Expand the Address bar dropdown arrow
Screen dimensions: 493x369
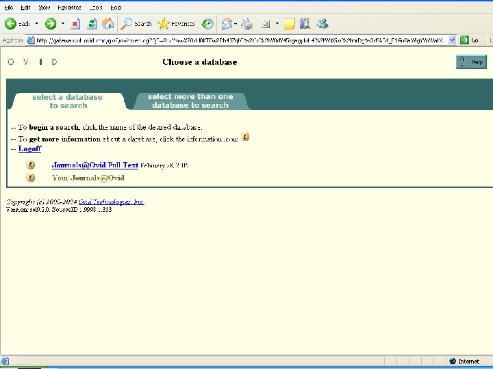click(x=452, y=40)
